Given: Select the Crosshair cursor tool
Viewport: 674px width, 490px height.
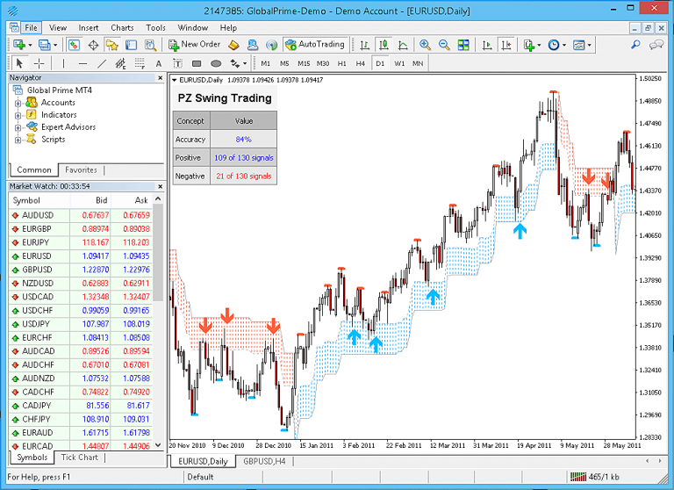Looking at the screenshot, I should point(39,63).
